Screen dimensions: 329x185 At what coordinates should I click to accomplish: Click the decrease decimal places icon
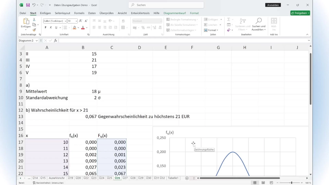pos(160,28)
